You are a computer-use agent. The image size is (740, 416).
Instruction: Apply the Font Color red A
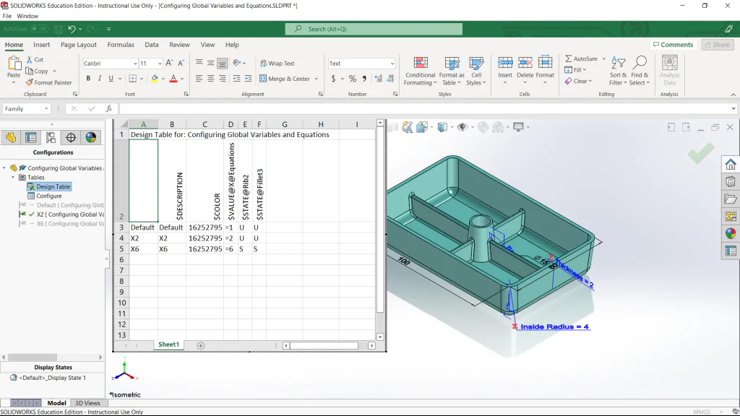[x=173, y=79]
